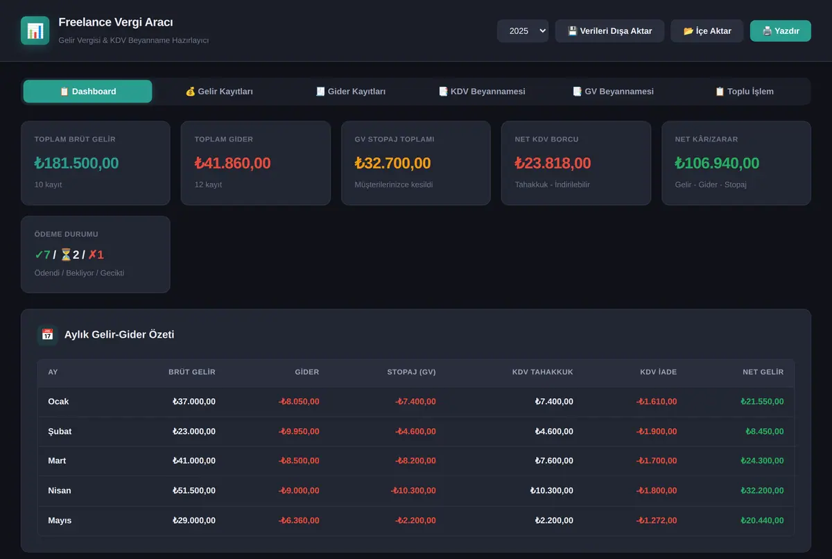832x559 pixels.
Task: Click the Mayıs row label
Action: 60,520
